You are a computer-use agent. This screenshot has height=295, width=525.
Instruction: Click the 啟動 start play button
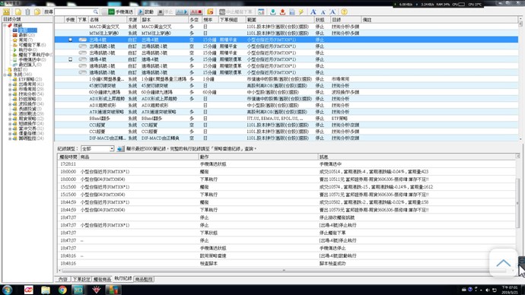(x=146, y=11)
